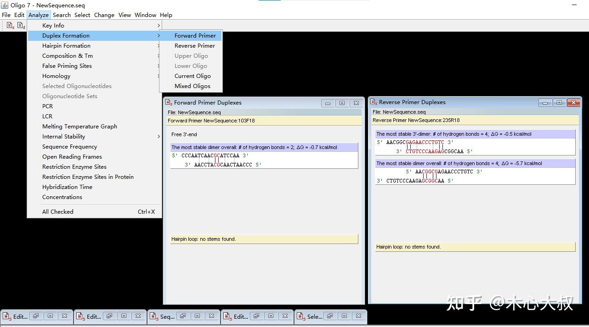Open the Change menu
Image resolution: width=589 pixels, height=327 pixels.
104,15
